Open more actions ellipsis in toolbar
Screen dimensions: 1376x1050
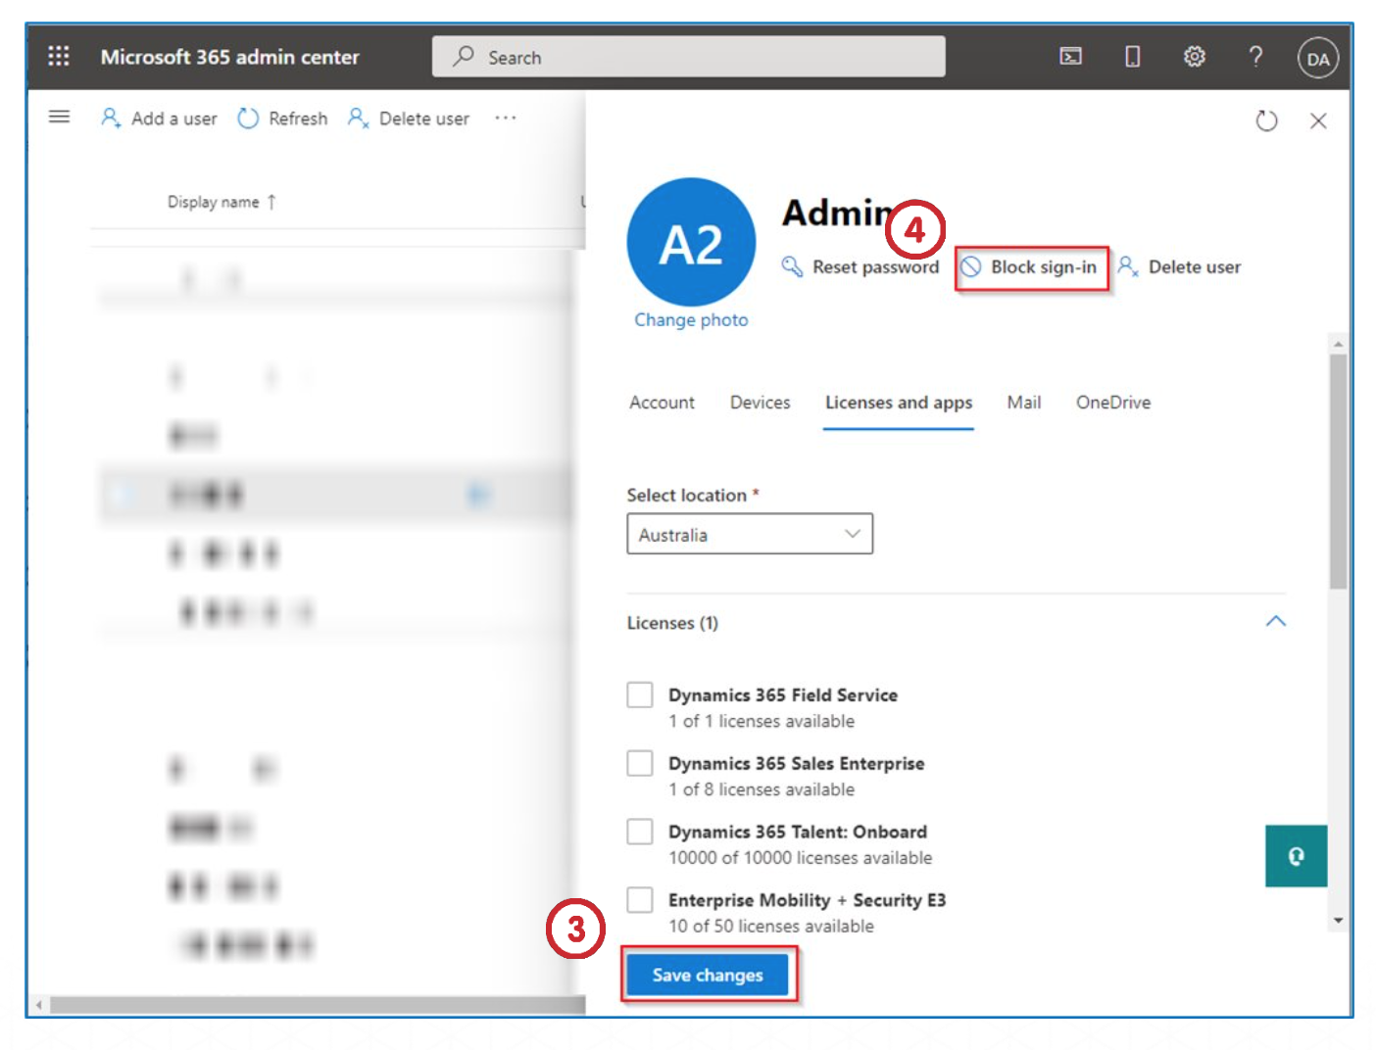point(505,118)
